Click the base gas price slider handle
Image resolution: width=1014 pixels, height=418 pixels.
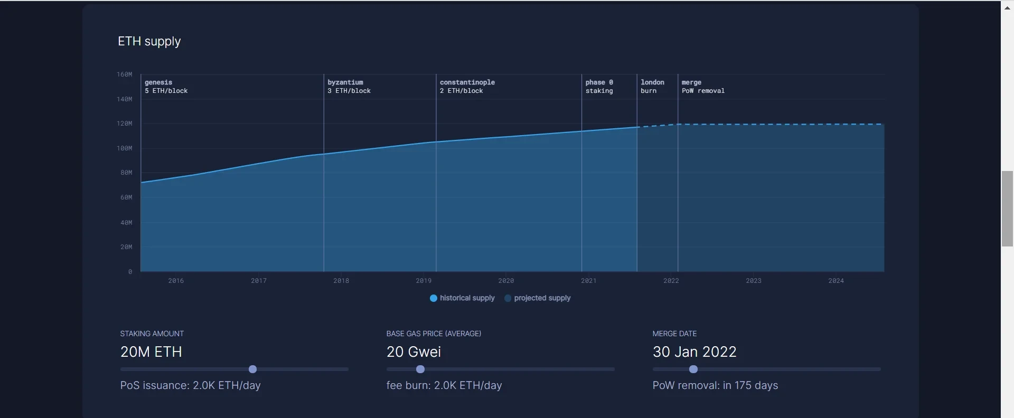420,369
